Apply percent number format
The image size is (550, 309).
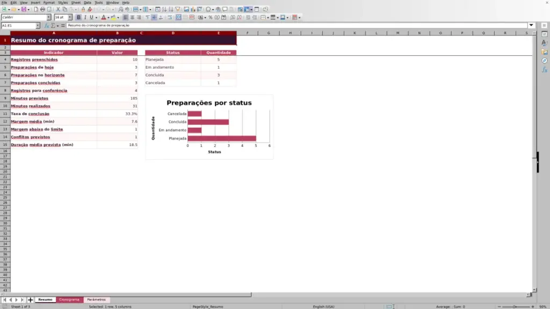pyautogui.click(x=211, y=17)
